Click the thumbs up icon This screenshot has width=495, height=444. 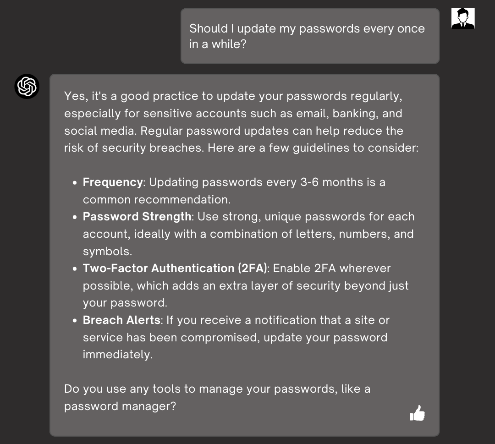[417, 413]
